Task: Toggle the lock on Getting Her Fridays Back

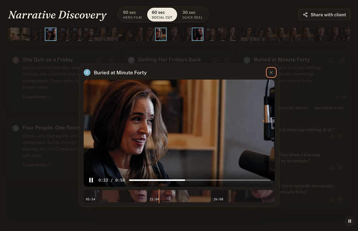Action: (227, 60)
